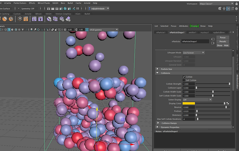
Task: Toggle the Collide checkbox
Action: click(184, 77)
